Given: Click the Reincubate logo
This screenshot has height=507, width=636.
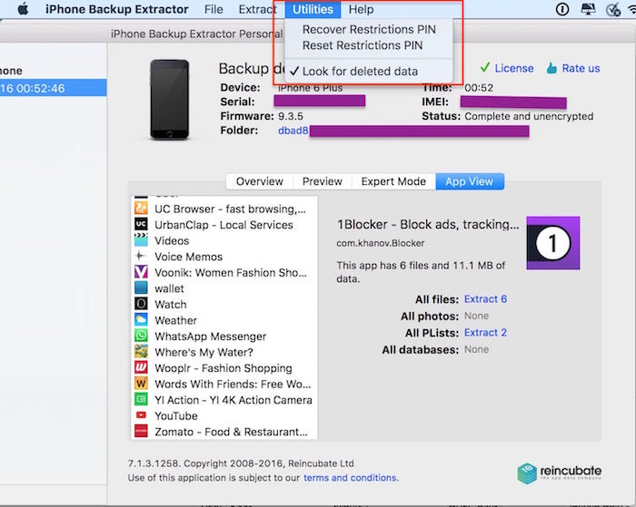Looking at the screenshot, I should pos(560,473).
